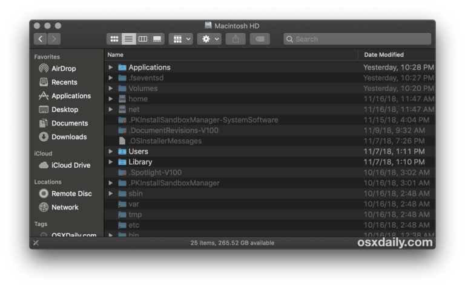Expand the Users folder
Image resolution: width=465 pixels, height=288 pixels.
point(111,152)
